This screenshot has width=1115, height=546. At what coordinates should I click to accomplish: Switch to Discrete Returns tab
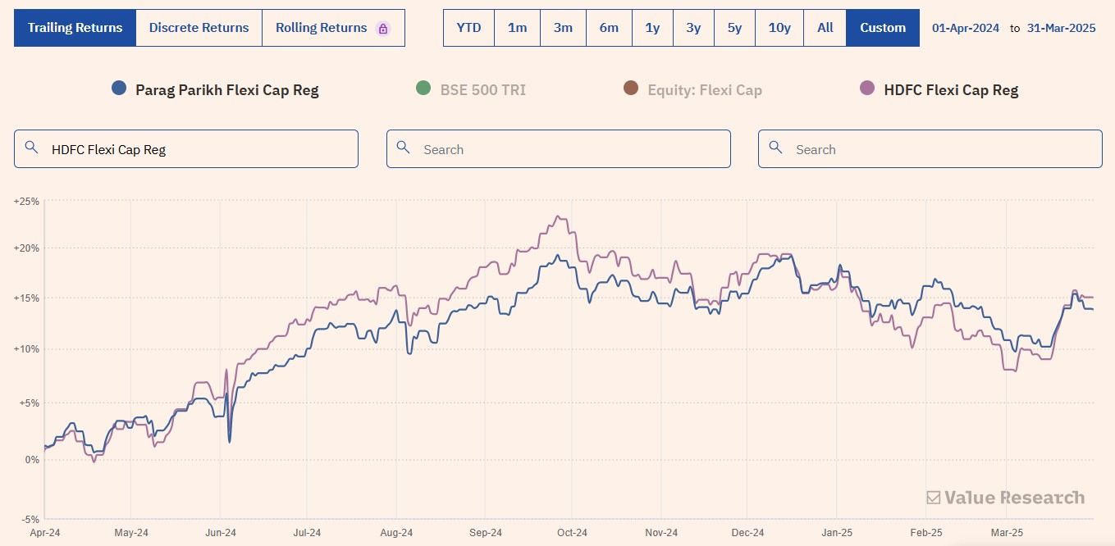pos(199,28)
